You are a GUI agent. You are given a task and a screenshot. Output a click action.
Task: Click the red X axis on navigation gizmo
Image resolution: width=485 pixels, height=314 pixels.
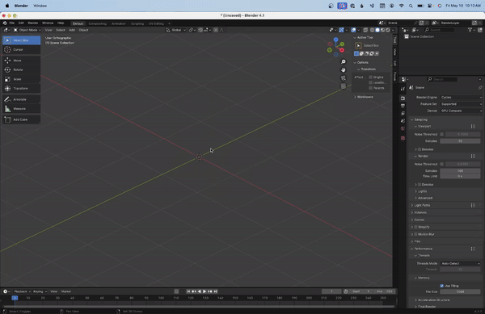tap(342, 50)
